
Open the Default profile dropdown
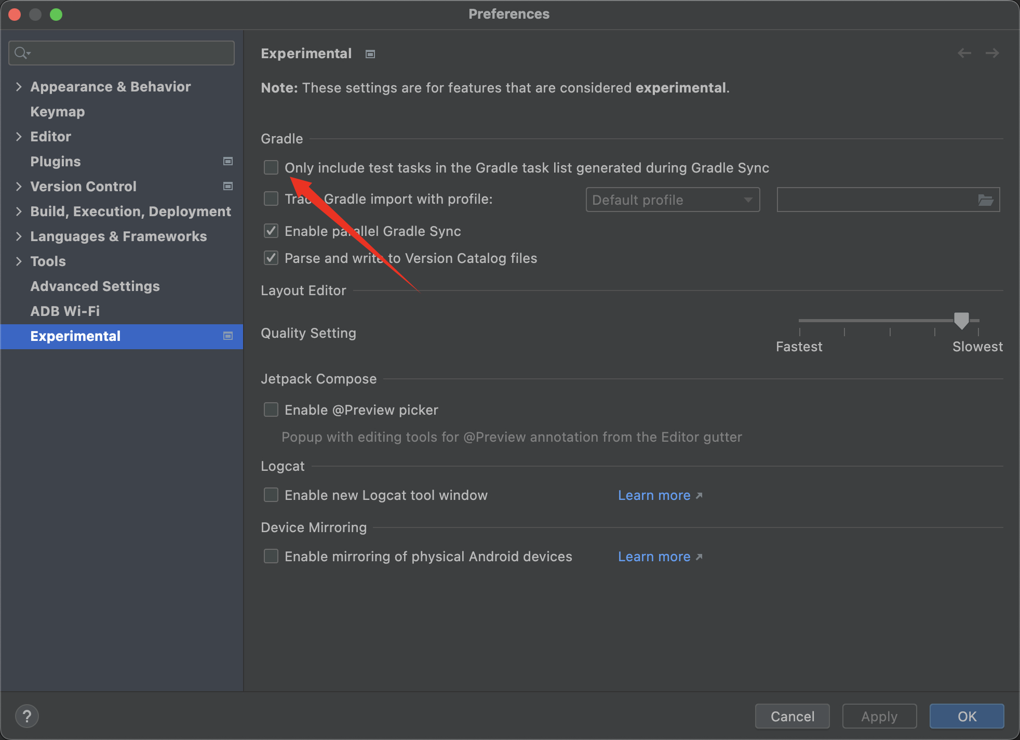coord(673,200)
